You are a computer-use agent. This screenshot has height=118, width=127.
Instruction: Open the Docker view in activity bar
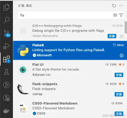click(6, 111)
